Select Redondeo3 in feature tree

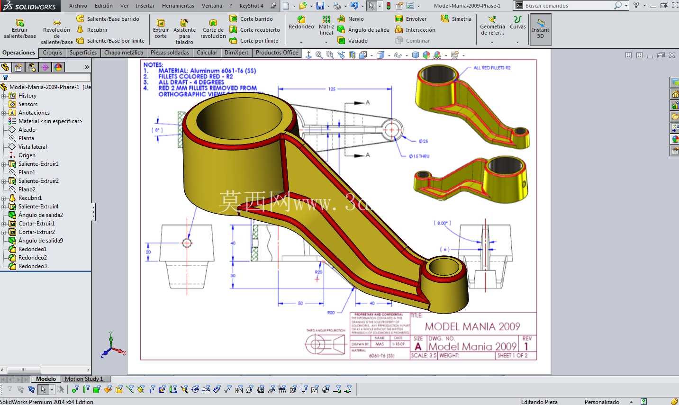33,266
